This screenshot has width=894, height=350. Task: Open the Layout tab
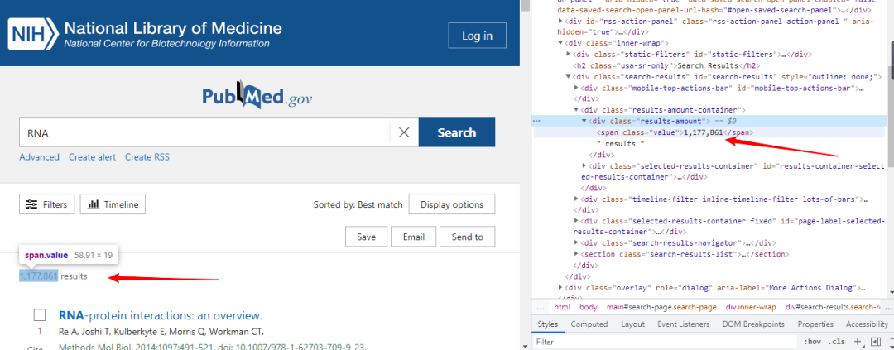(x=632, y=324)
